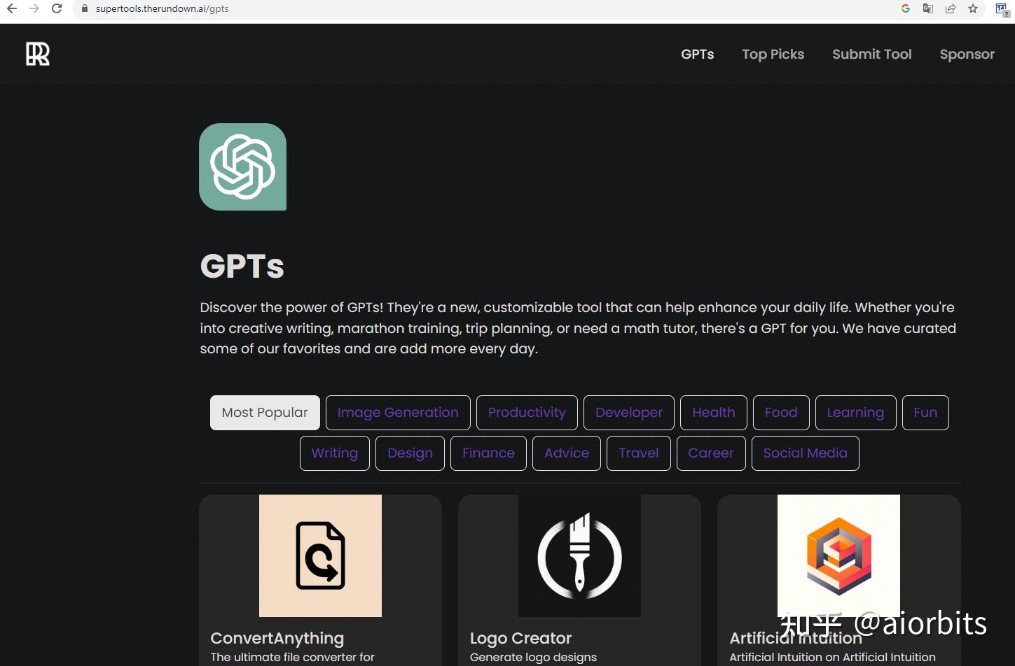Open Top Picks in navigation
Screen dimensions: 1015x666
click(773, 54)
